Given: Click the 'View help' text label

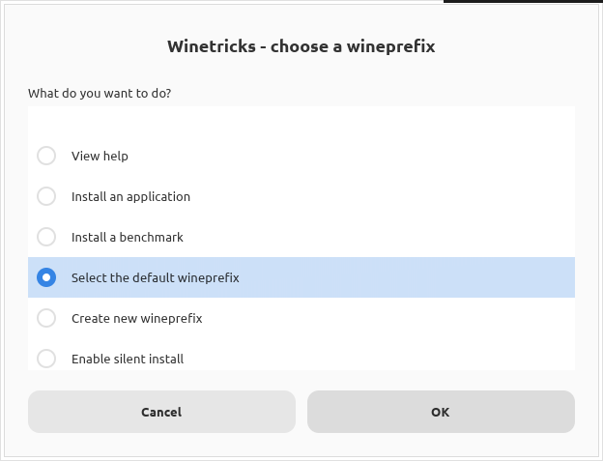Looking at the screenshot, I should [100, 156].
